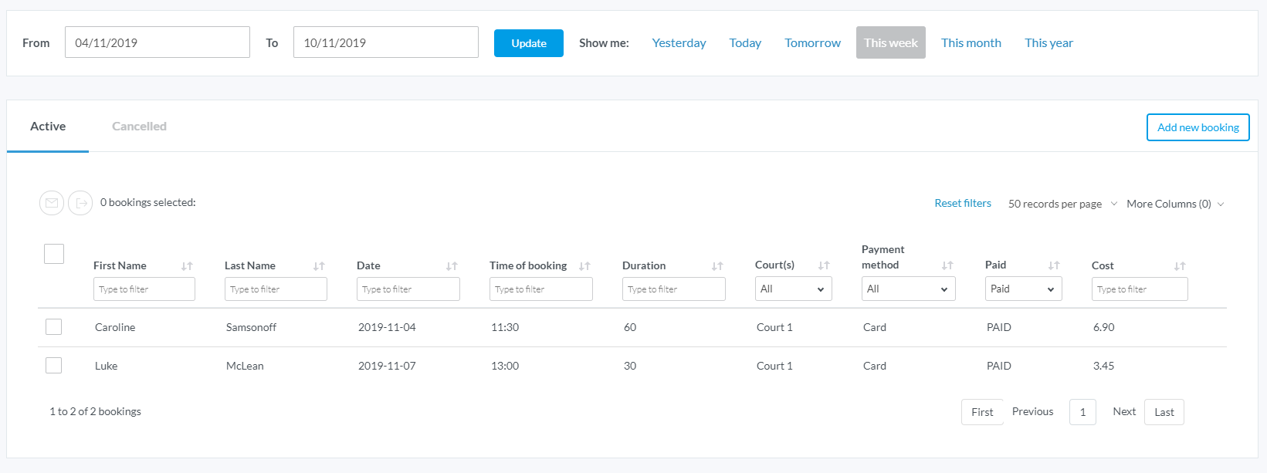Click the From date input field
Image resolution: width=1267 pixels, height=473 pixels.
[x=158, y=42]
